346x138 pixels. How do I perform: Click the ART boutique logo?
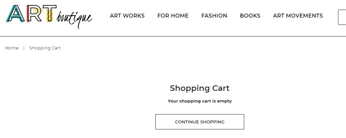[x=49, y=16]
